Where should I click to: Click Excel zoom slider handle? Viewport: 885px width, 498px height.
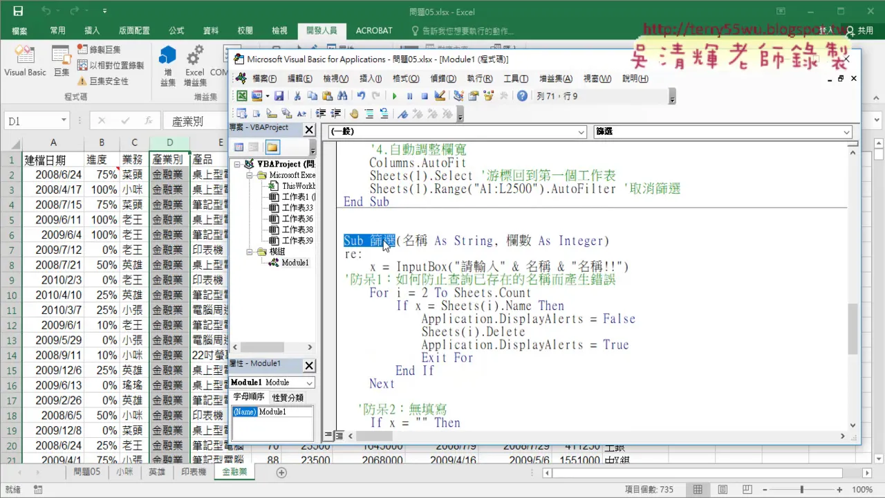click(x=801, y=489)
